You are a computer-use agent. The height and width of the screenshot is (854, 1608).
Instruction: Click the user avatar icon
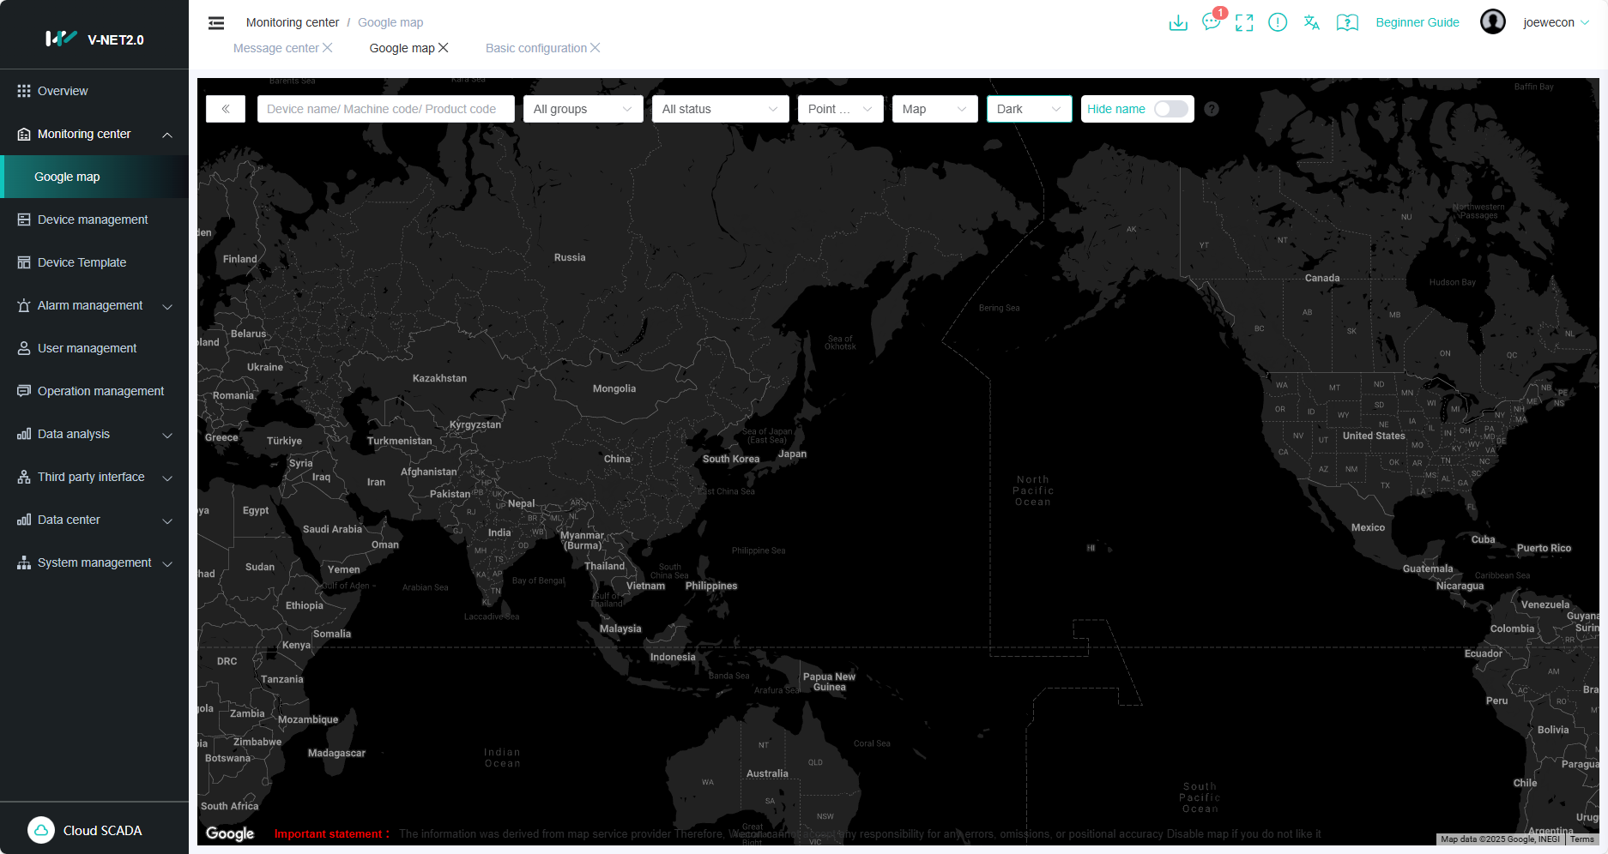point(1493,22)
